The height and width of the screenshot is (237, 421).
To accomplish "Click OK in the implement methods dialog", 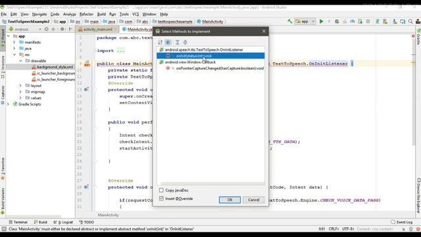I will pyautogui.click(x=230, y=199).
